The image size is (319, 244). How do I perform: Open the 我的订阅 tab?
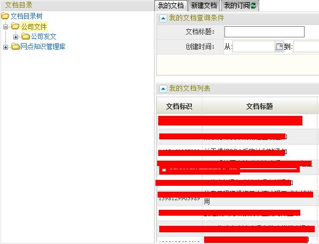tap(240, 5)
